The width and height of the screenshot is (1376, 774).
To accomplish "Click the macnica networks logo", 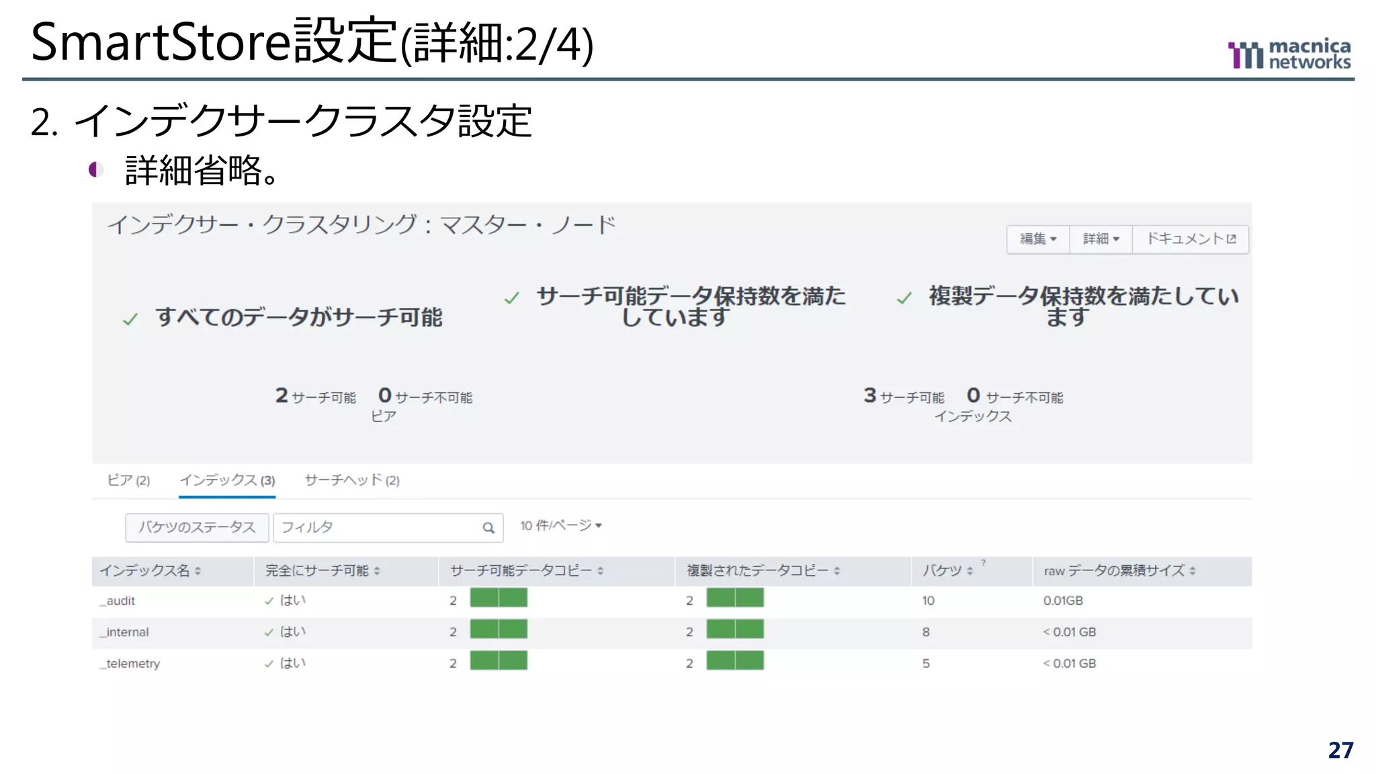I will 1289,54.
